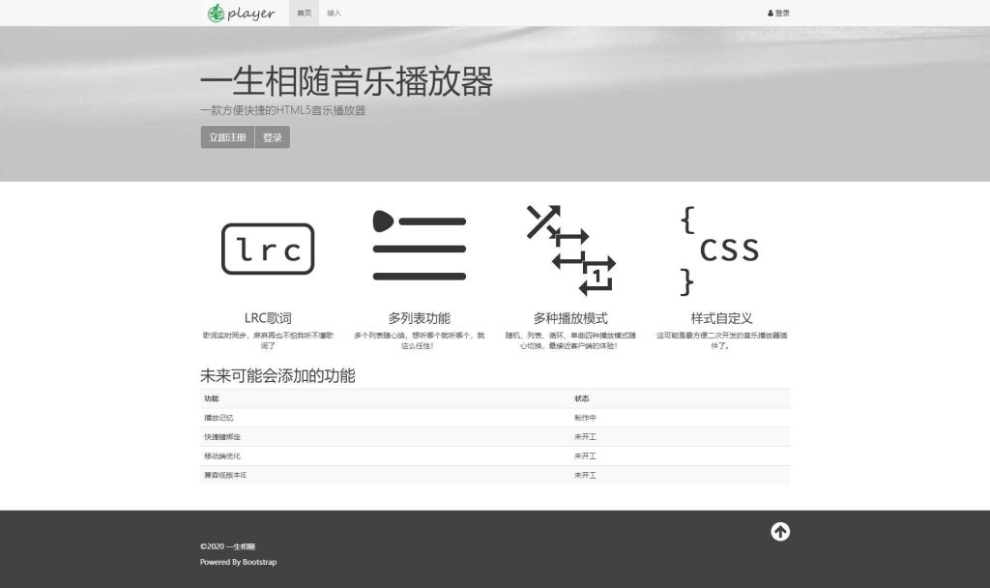Click the multi-playlist list icon
The height and width of the screenshot is (588, 990).
421,247
